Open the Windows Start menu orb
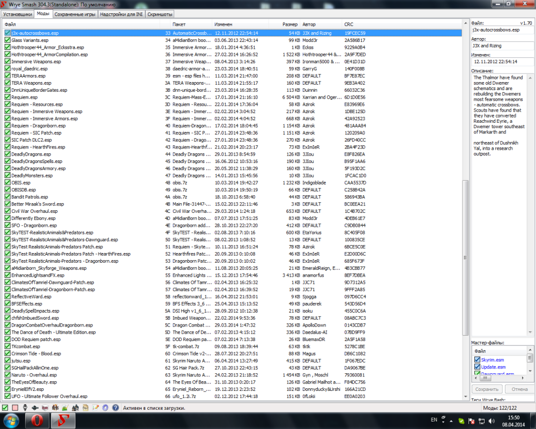Screen dimensions: 536x429 pos(11,421)
